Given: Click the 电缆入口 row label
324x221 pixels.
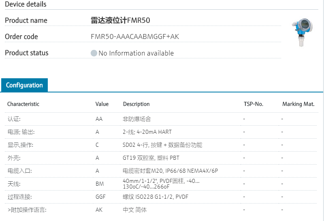Looking at the screenshot, I should 19,171.
